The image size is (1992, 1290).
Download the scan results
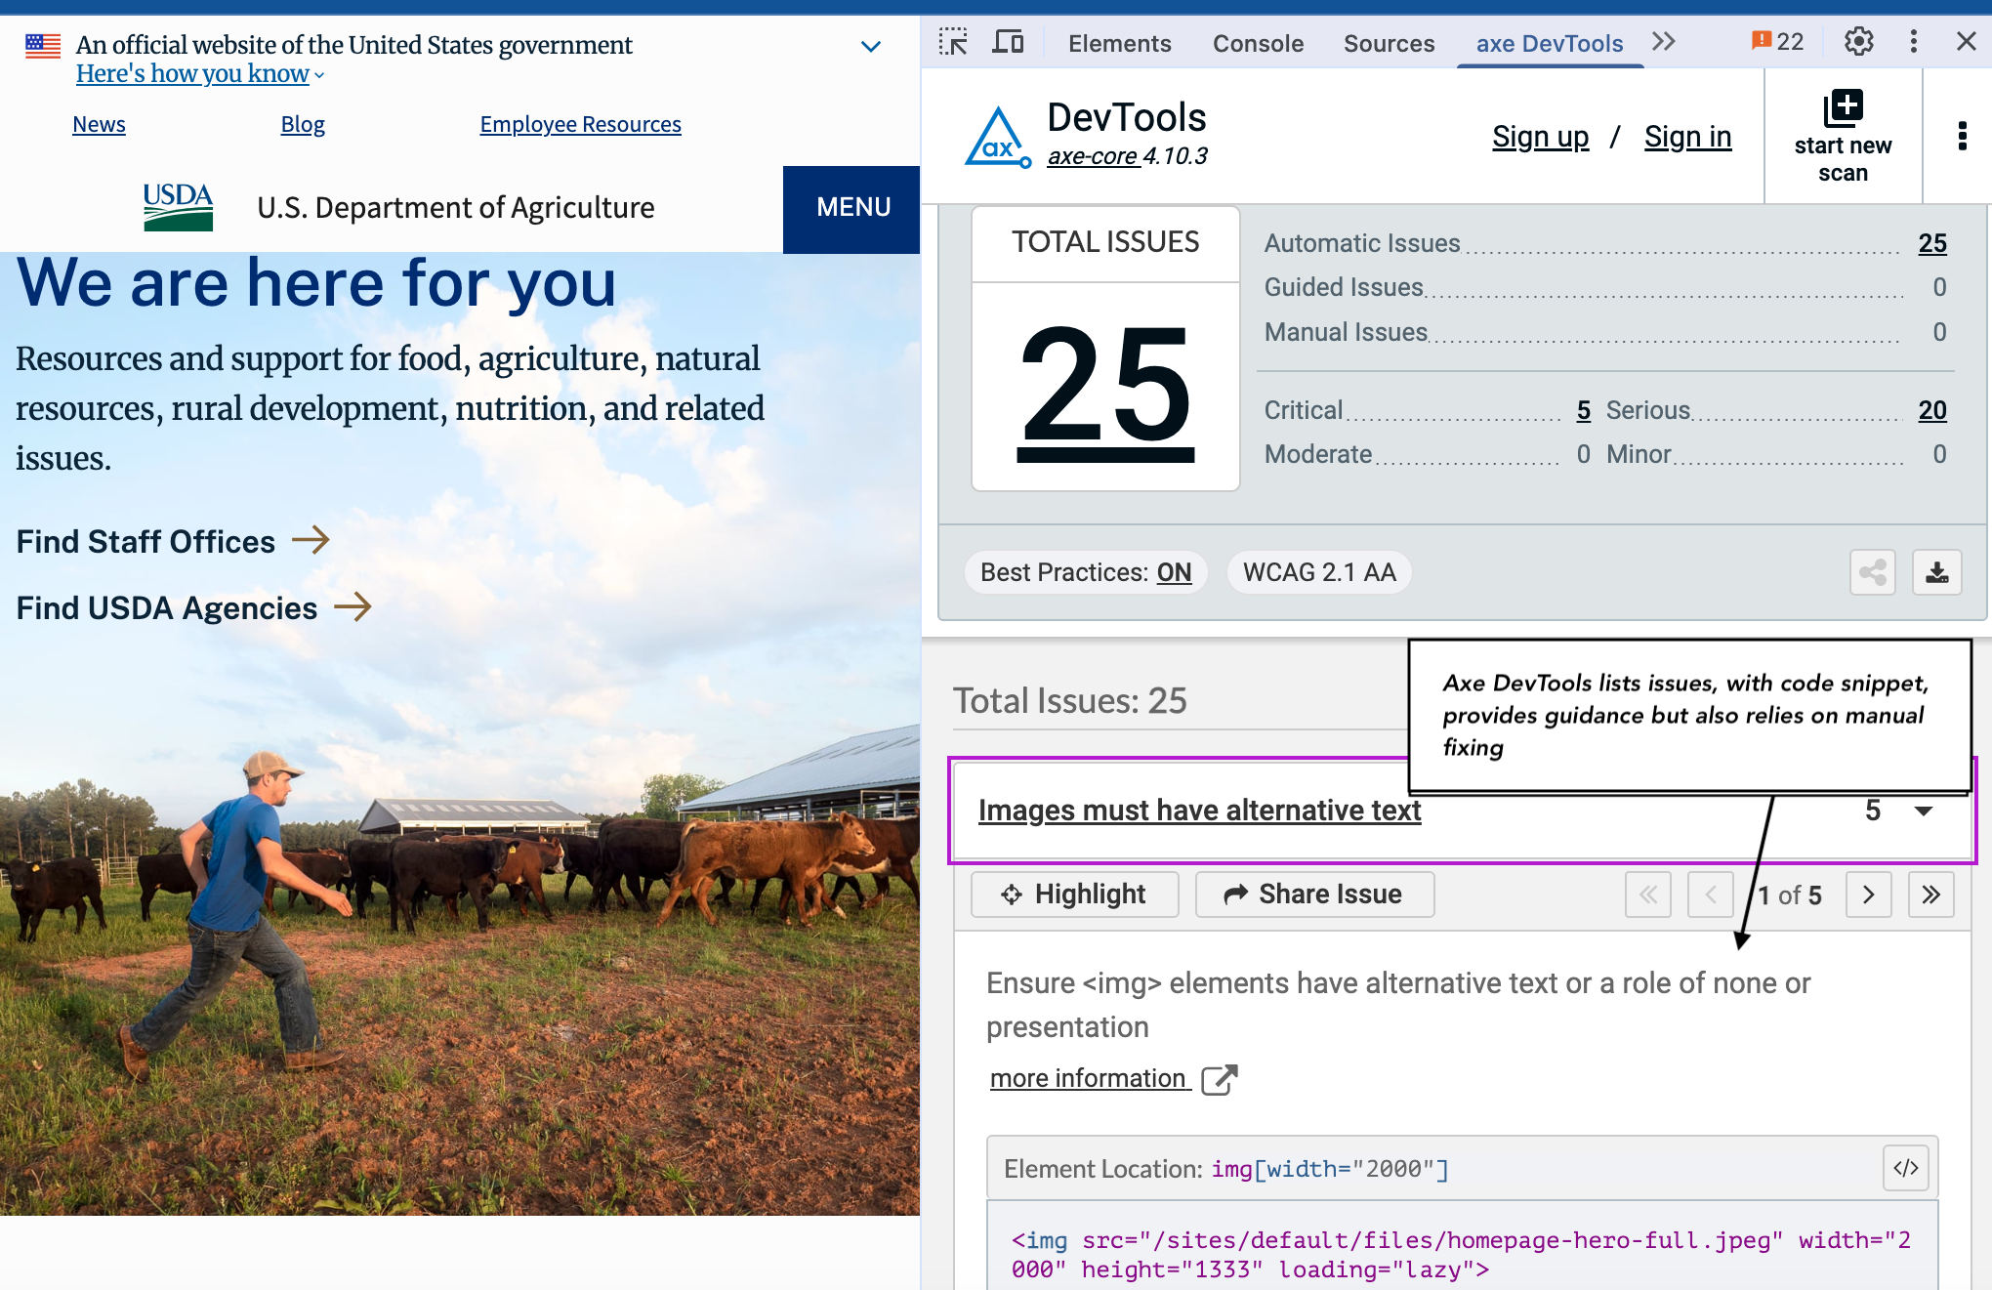click(1936, 572)
